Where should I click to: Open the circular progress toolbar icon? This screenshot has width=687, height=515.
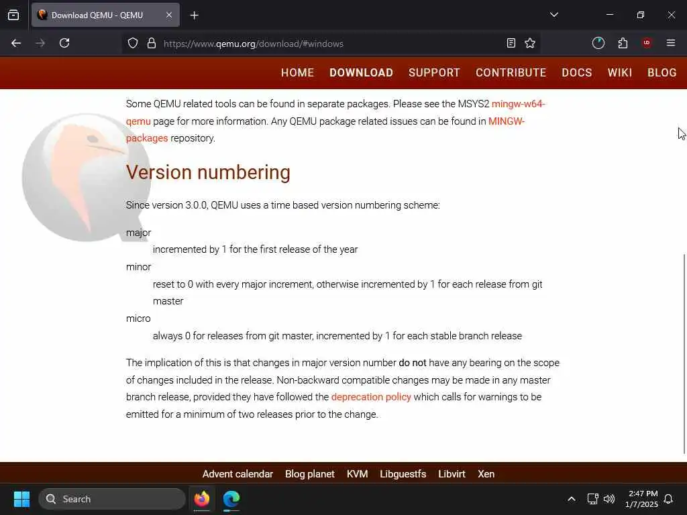[598, 43]
